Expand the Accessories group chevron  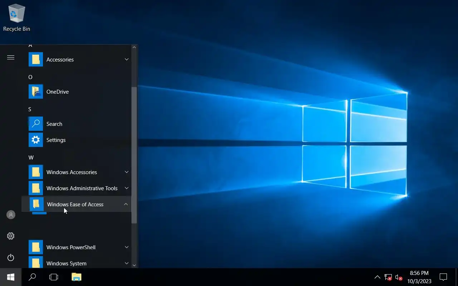coord(126,59)
